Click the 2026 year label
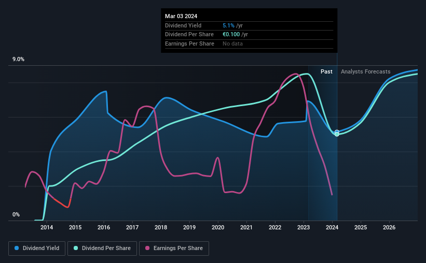The width and height of the screenshot is (426, 263). [x=389, y=227]
